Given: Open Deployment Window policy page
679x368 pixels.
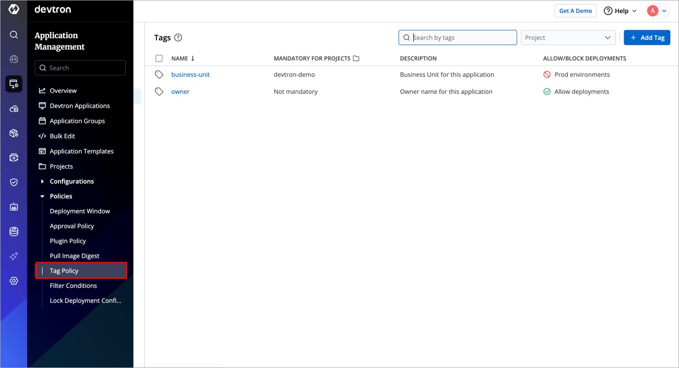Looking at the screenshot, I should [80, 211].
